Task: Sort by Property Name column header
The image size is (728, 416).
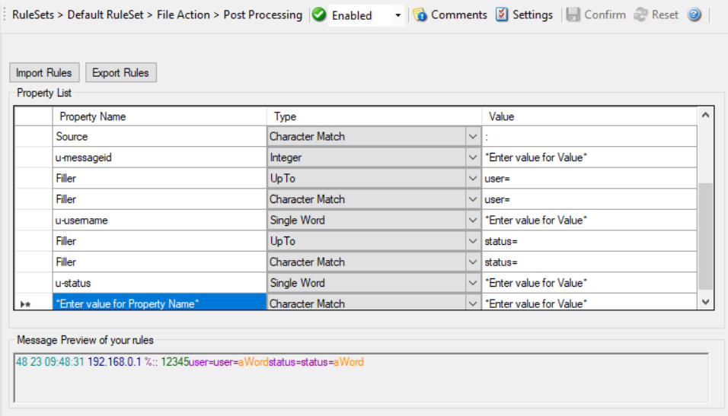Action: 159,116
